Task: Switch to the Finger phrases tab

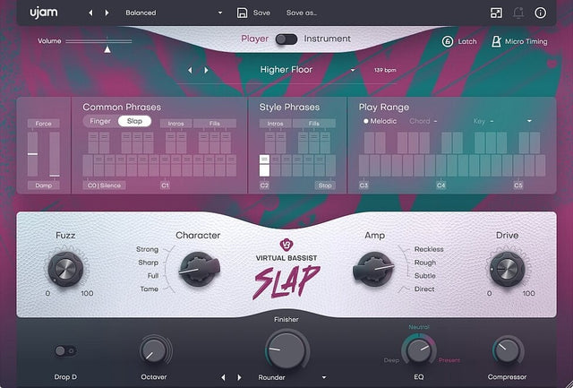Action: 99,121
